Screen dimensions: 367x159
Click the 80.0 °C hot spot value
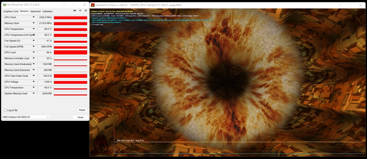pyautogui.click(x=45, y=35)
